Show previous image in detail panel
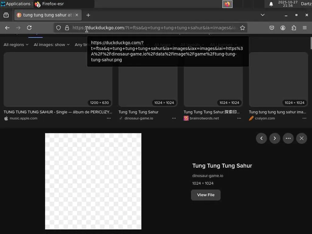This screenshot has width=312, height=234. click(261, 138)
